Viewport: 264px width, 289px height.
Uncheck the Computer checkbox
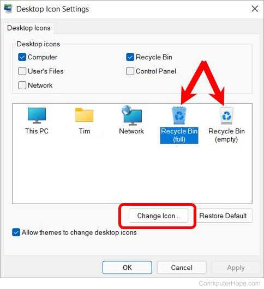tap(22, 57)
